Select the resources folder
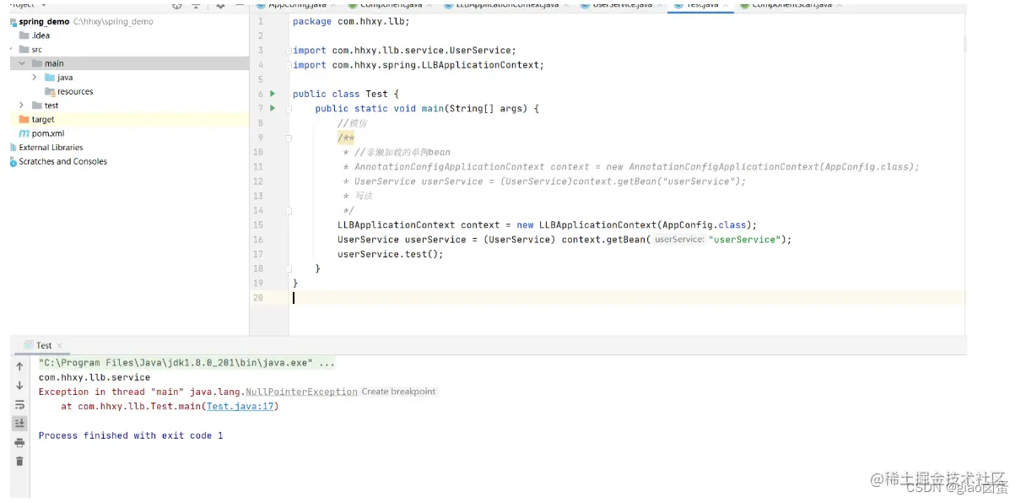 tap(69, 91)
